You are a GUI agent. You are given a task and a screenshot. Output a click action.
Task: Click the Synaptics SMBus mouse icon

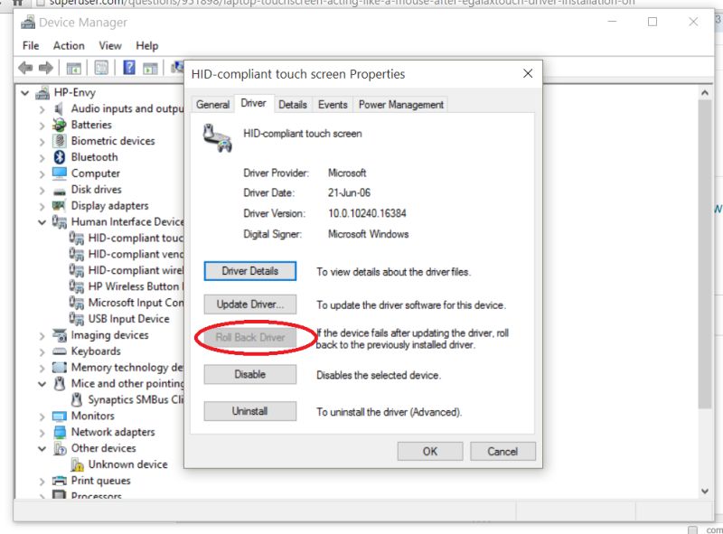click(x=77, y=399)
